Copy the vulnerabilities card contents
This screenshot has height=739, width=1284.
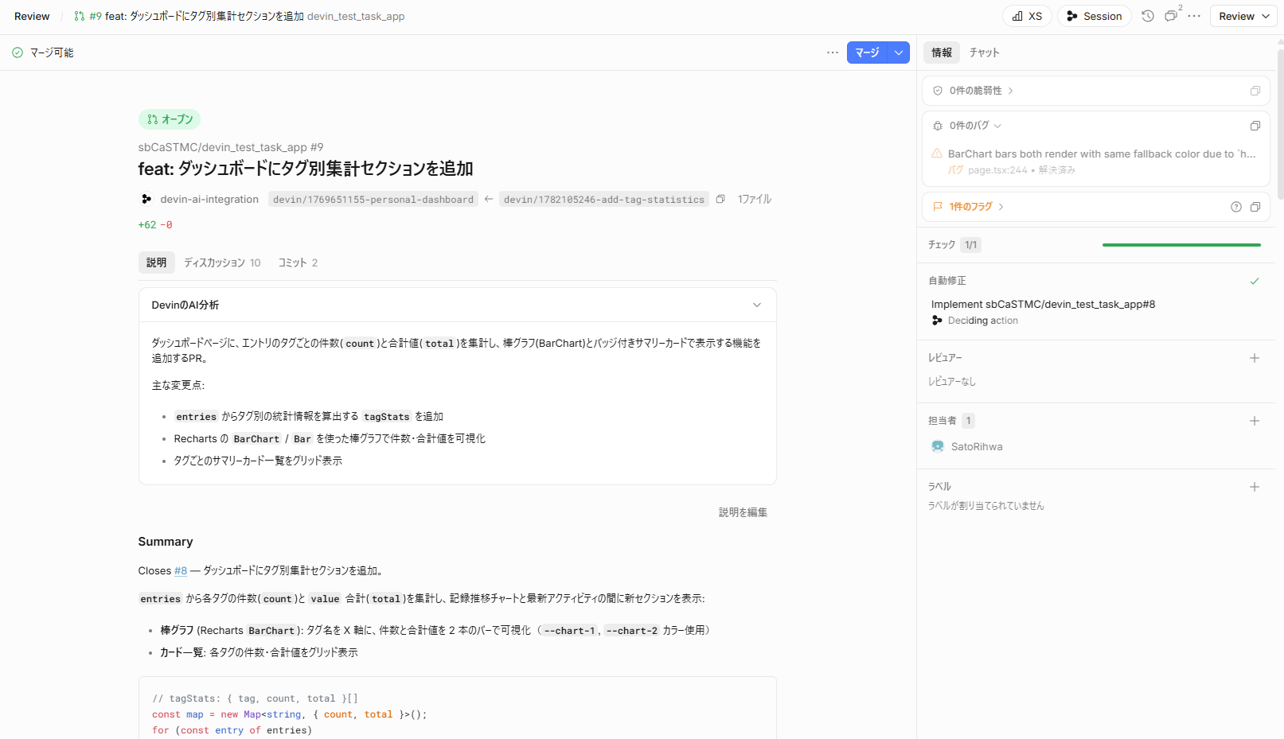(x=1255, y=91)
